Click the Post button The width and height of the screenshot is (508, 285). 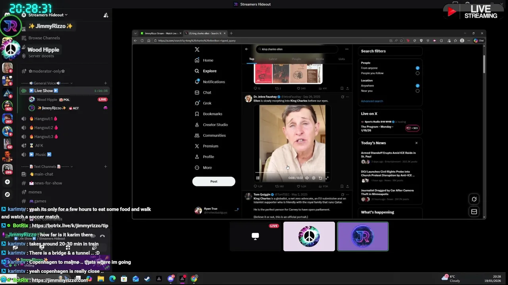214,182
